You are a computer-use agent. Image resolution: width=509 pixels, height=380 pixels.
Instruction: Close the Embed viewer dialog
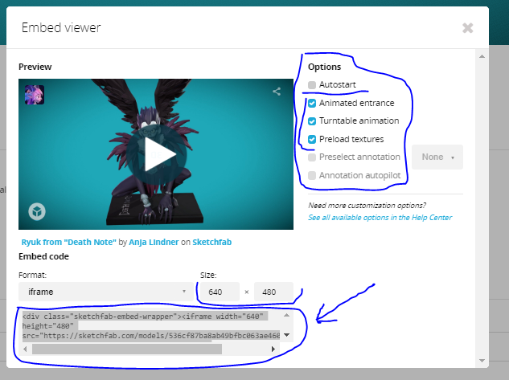tap(467, 28)
